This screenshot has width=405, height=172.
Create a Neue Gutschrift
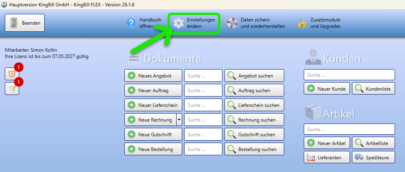pyautogui.click(x=153, y=134)
